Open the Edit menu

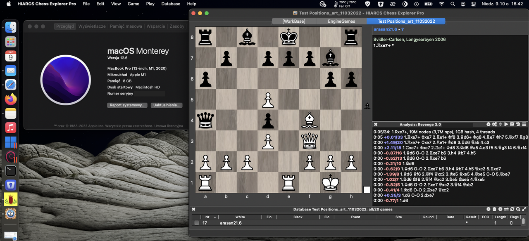click(x=100, y=4)
